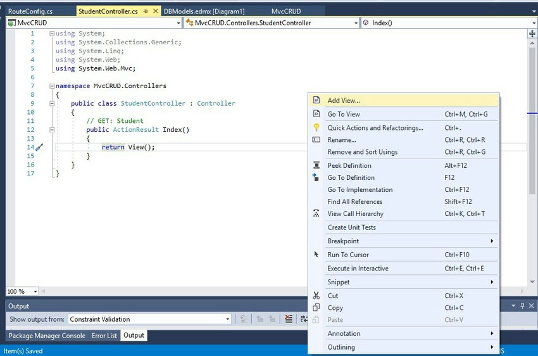Click the Go To Definition icon
Viewport: 538px width, 356px height.
(x=316, y=178)
